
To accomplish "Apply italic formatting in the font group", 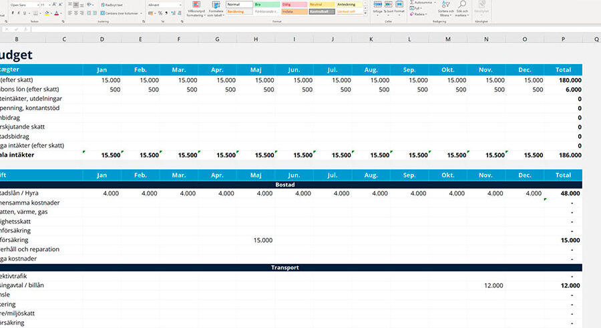I will pyautogui.click(x=19, y=13).
